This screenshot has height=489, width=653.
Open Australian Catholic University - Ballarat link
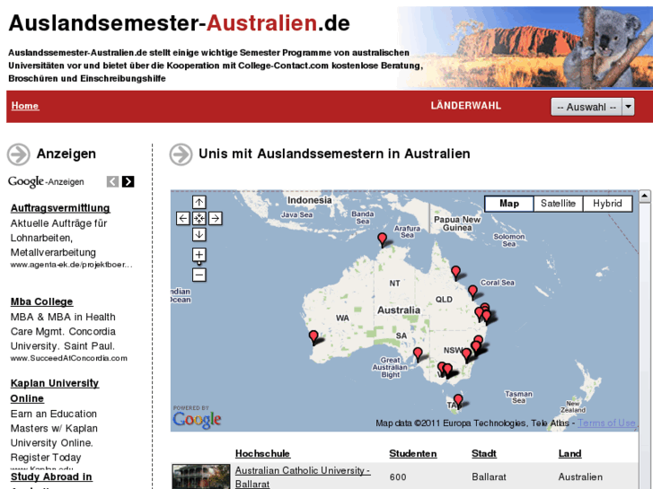[303, 477]
